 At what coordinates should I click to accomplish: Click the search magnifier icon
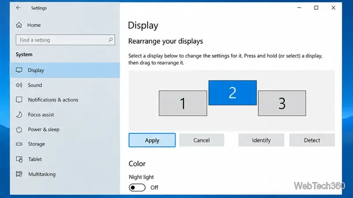[110, 40]
